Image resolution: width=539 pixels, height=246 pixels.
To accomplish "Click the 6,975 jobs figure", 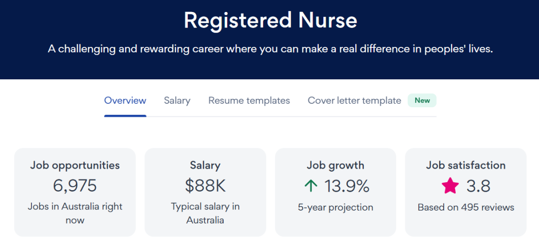I will 75,186.
